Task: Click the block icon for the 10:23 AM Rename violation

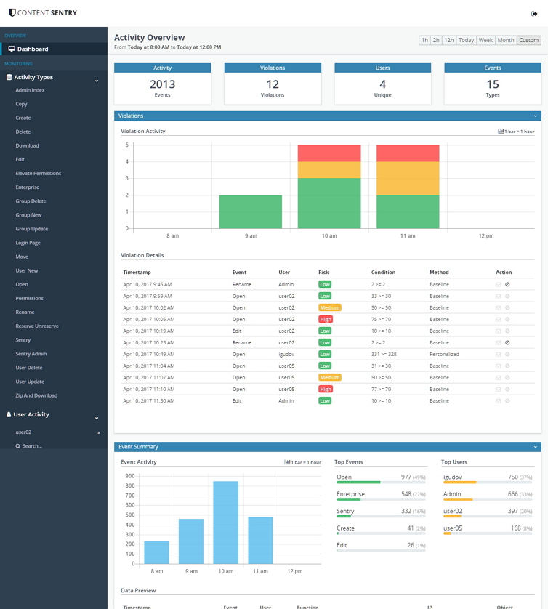Action: click(508, 342)
